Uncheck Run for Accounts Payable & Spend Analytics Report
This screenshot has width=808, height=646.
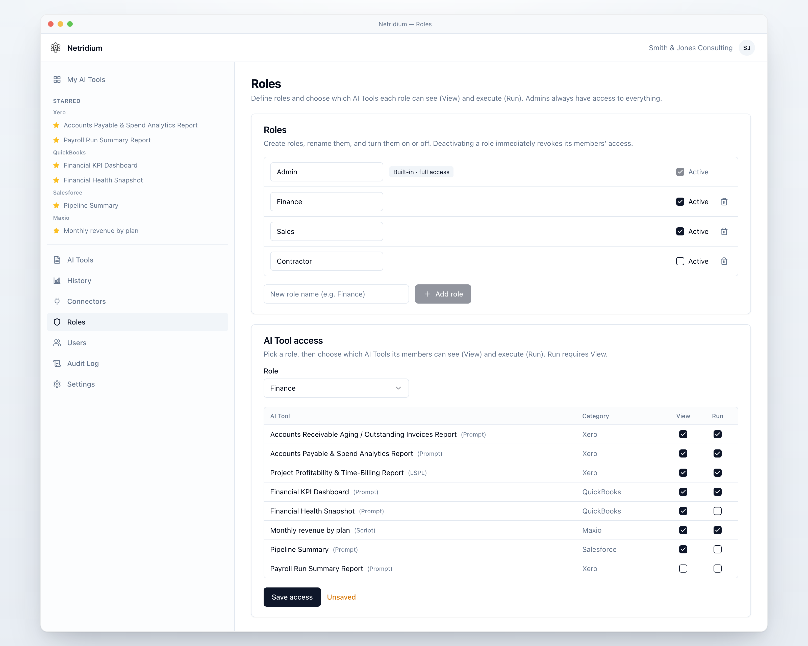[717, 453]
